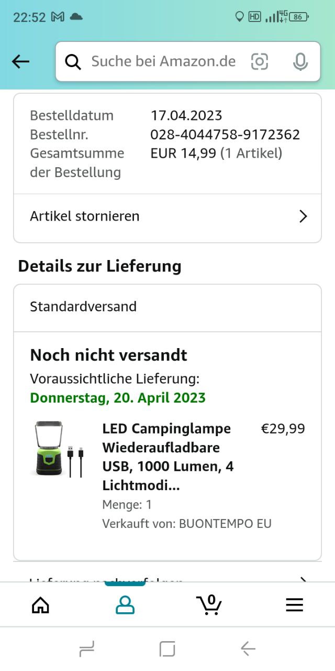Tap the Gmail notification icon
The height and width of the screenshot is (671, 335).
(x=58, y=17)
